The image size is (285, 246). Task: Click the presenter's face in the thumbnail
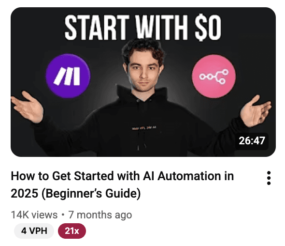(x=143, y=71)
